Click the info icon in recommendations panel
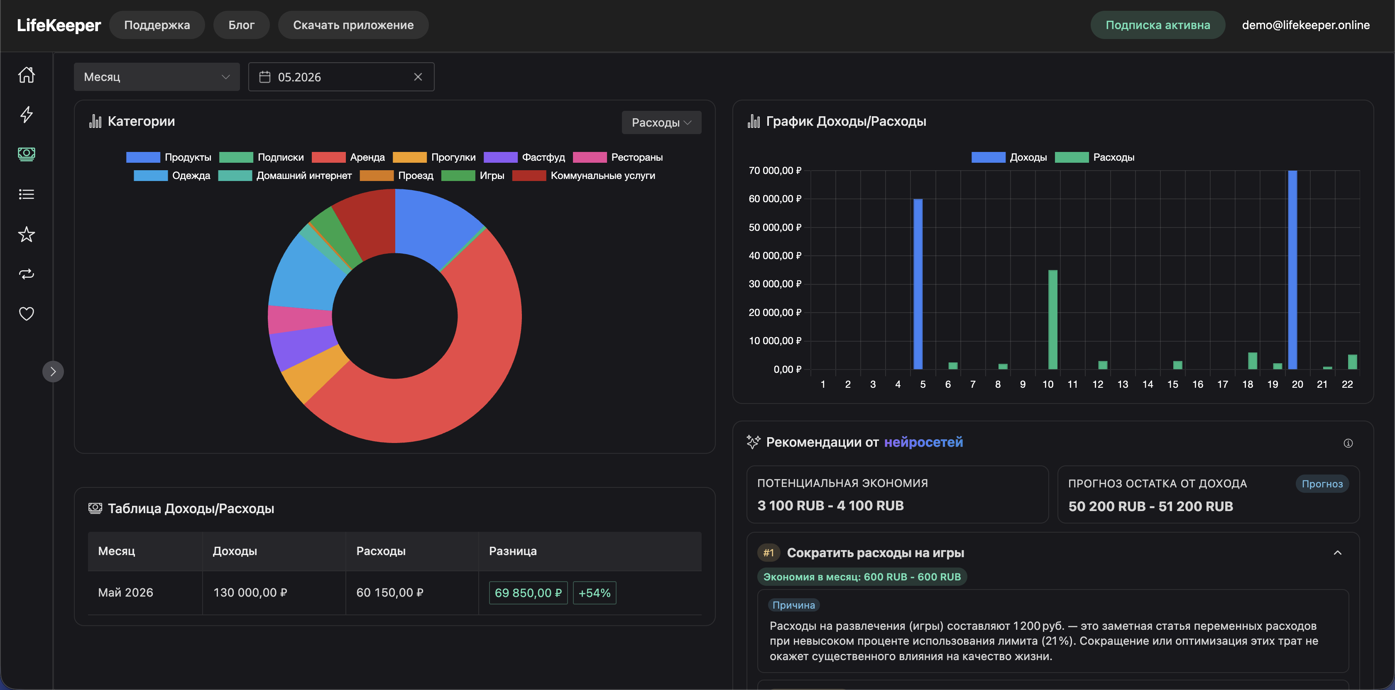1395x690 pixels. pyautogui.click(x=1348, y=443)
